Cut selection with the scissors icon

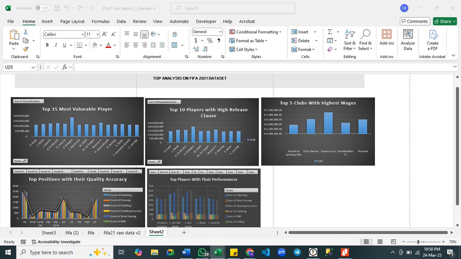26,32
